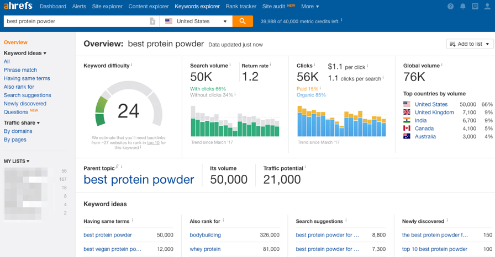Click the info icon next to Keyword difficulty
This screenshot has width=495, height=257.
131,65
